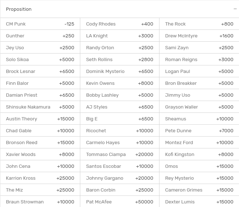
Task: Select Rey Mysterio at +15000
Action: 199,178
